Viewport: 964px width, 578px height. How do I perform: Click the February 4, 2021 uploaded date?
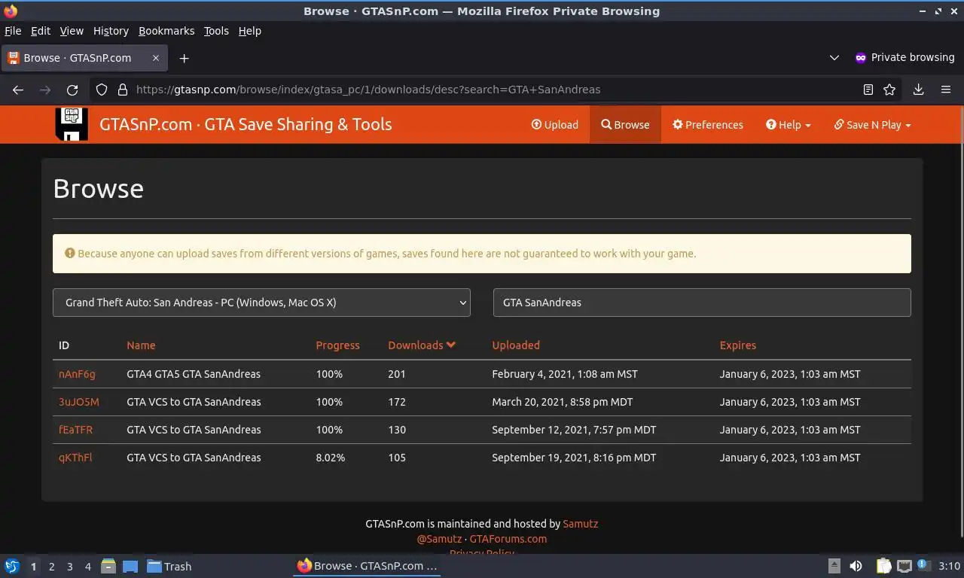[565, 374]
